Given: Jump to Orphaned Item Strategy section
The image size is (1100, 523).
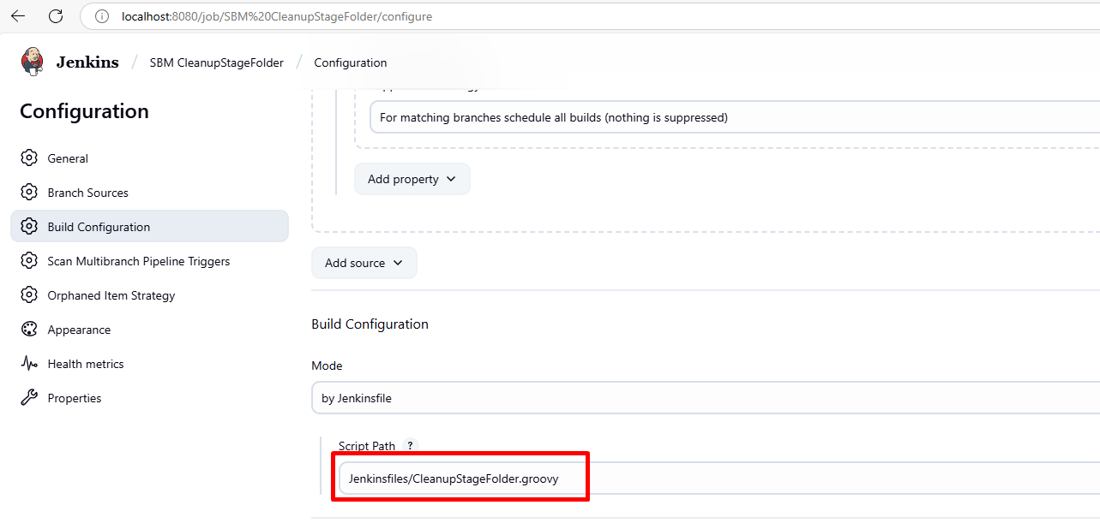Looking at the screenshot, I should point(111,295).
